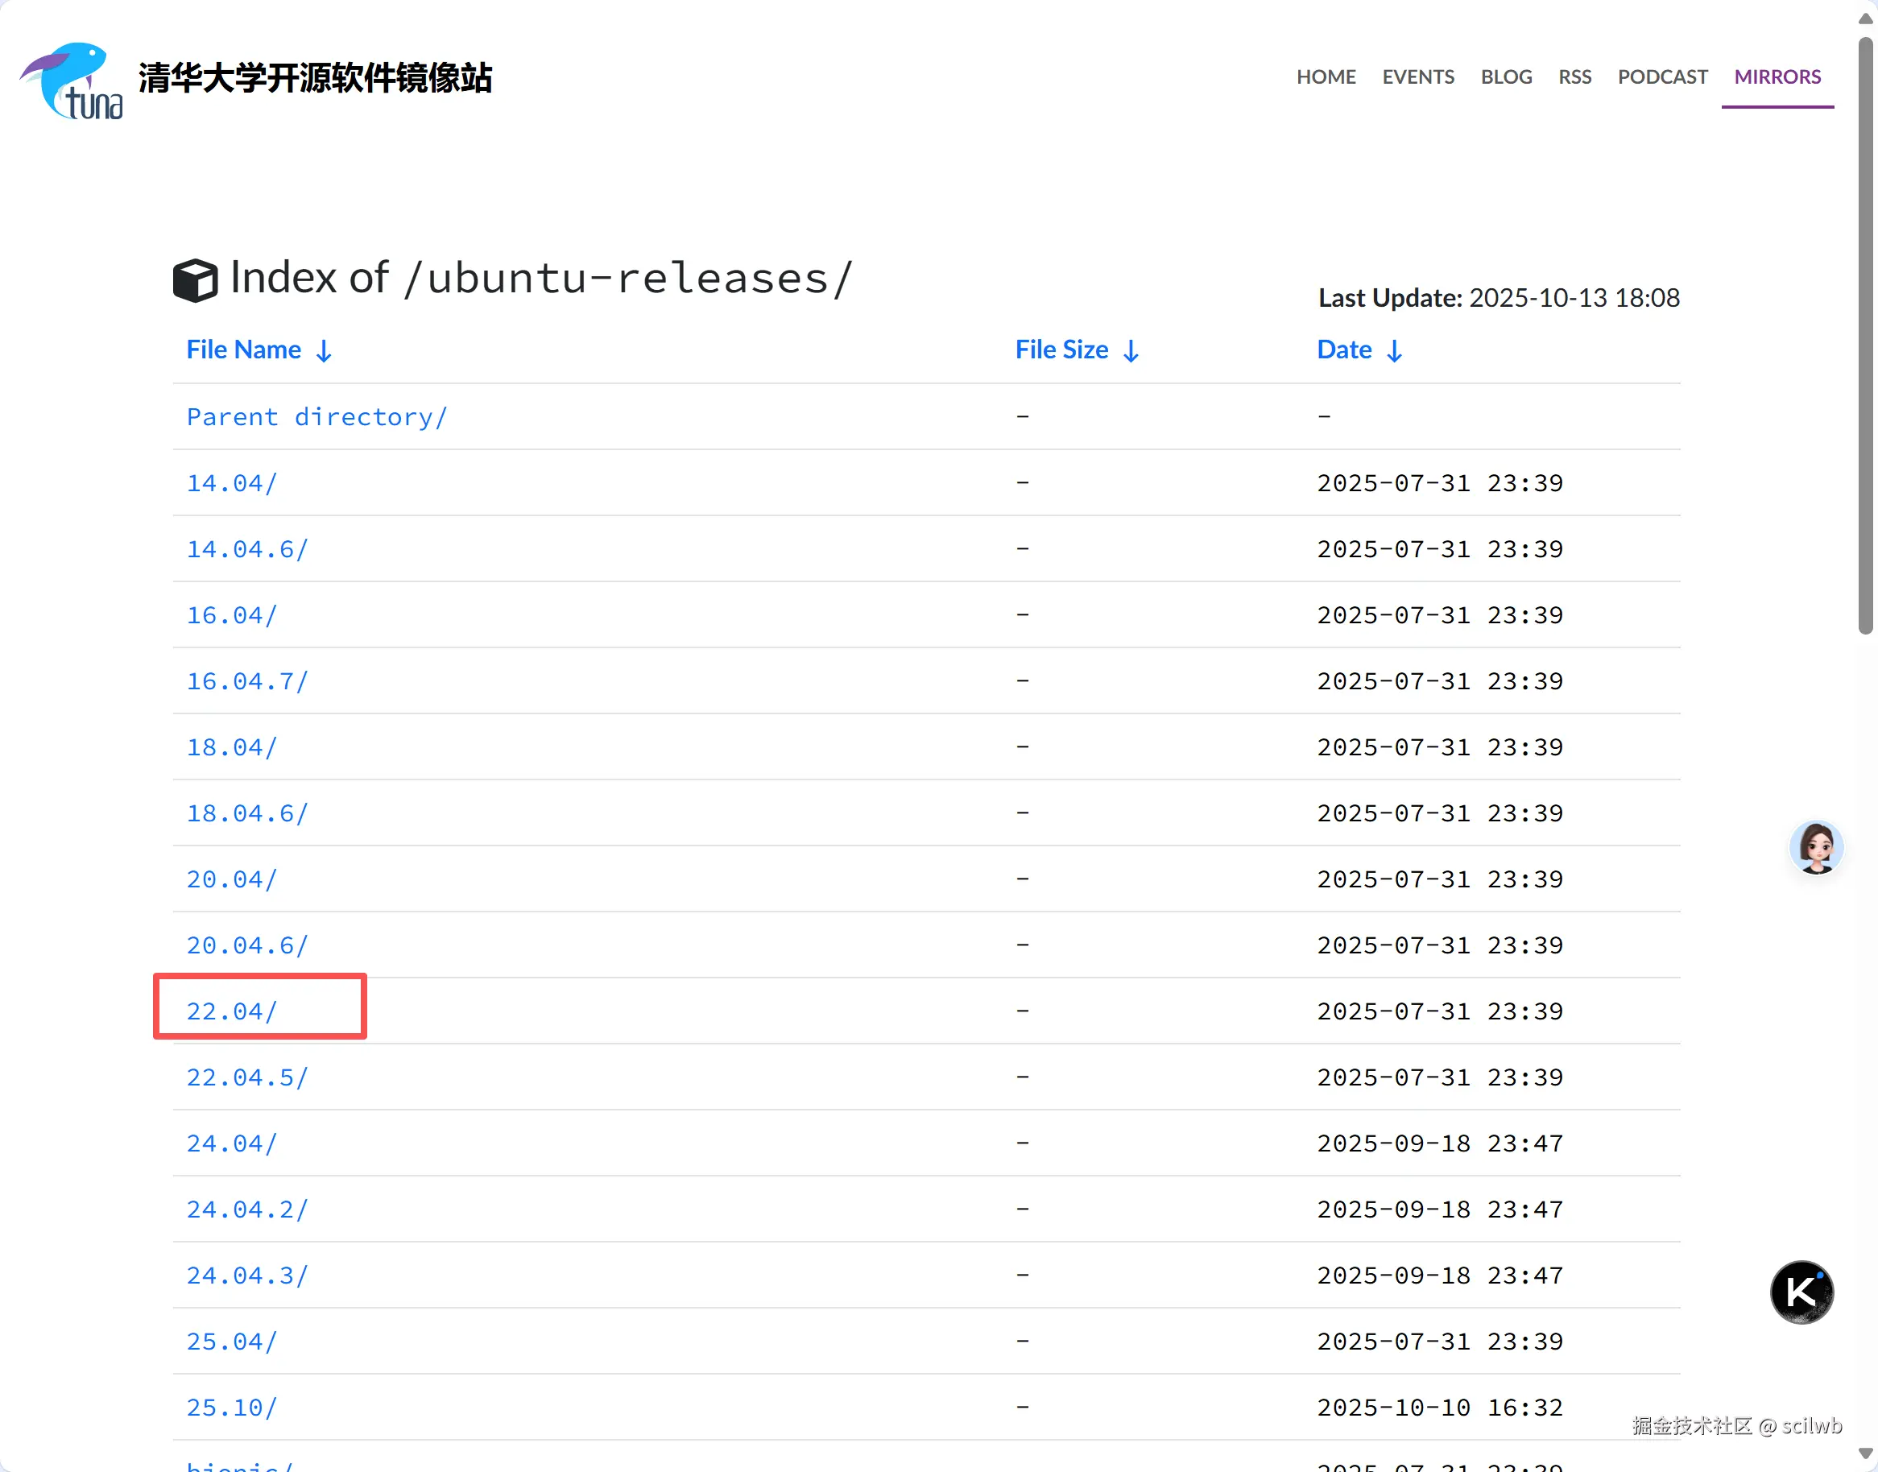Click the Date column header
1878x1472 pixels.
[x=1345, y=349]
